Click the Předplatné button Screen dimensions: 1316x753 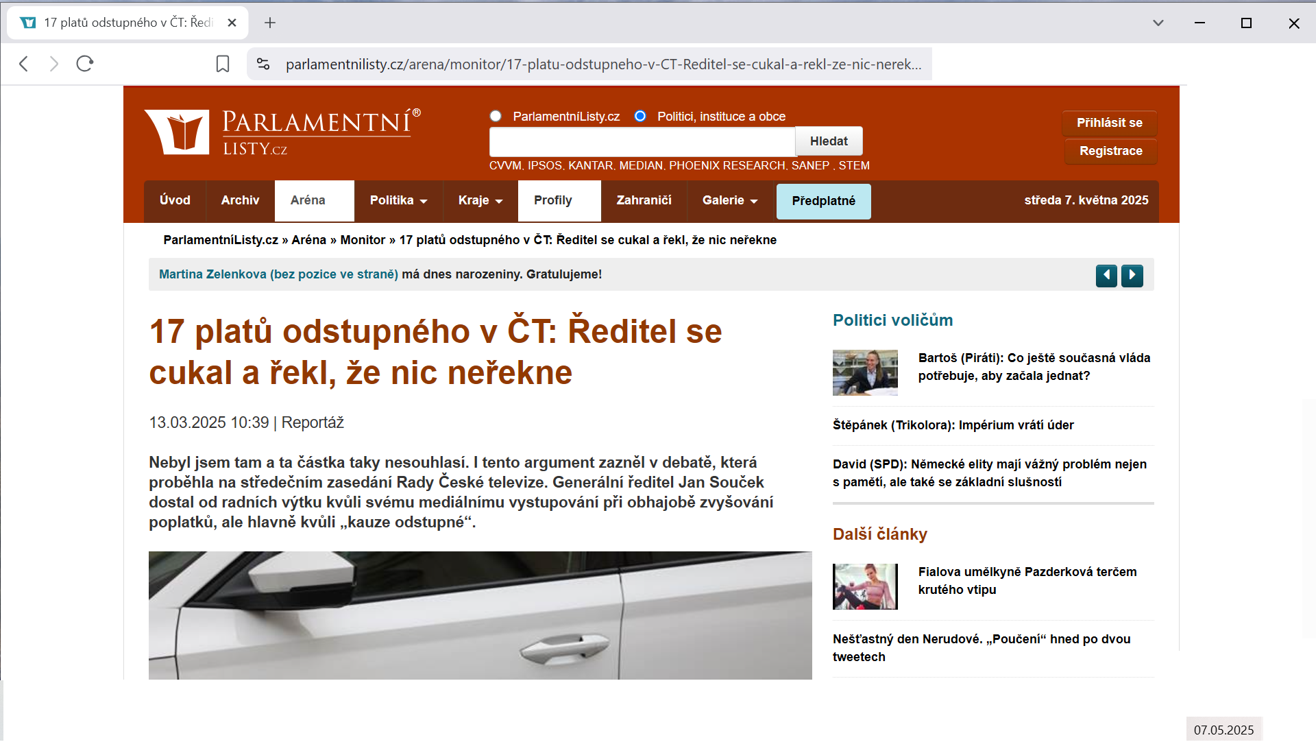tap(823, 201)
